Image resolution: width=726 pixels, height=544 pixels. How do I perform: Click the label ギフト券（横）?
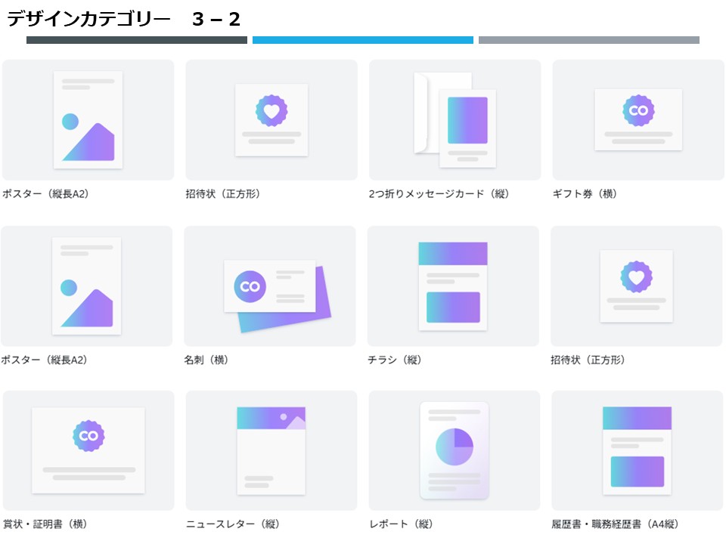pos(585,194)
